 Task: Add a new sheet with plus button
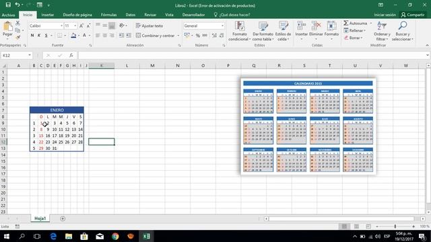pos(63,218)
